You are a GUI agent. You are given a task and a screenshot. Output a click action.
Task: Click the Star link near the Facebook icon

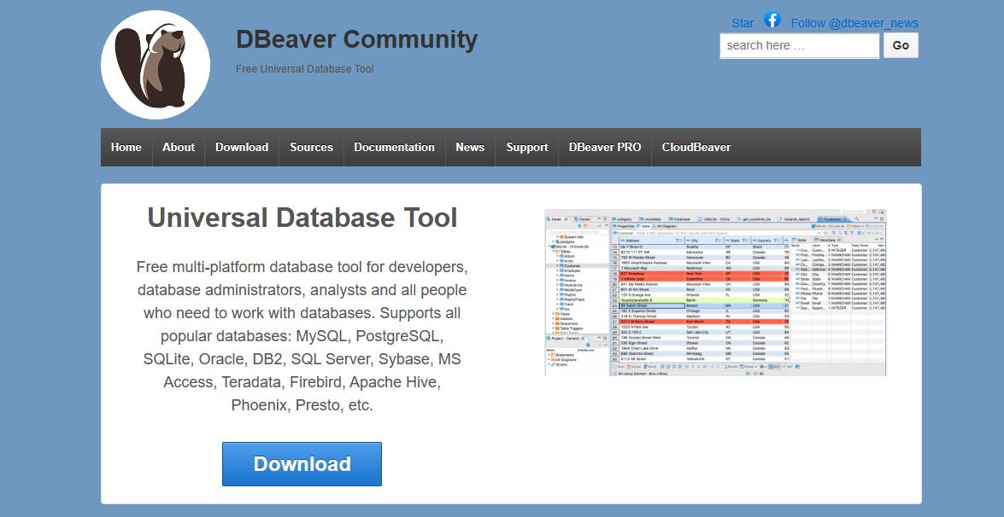point(742,22)
